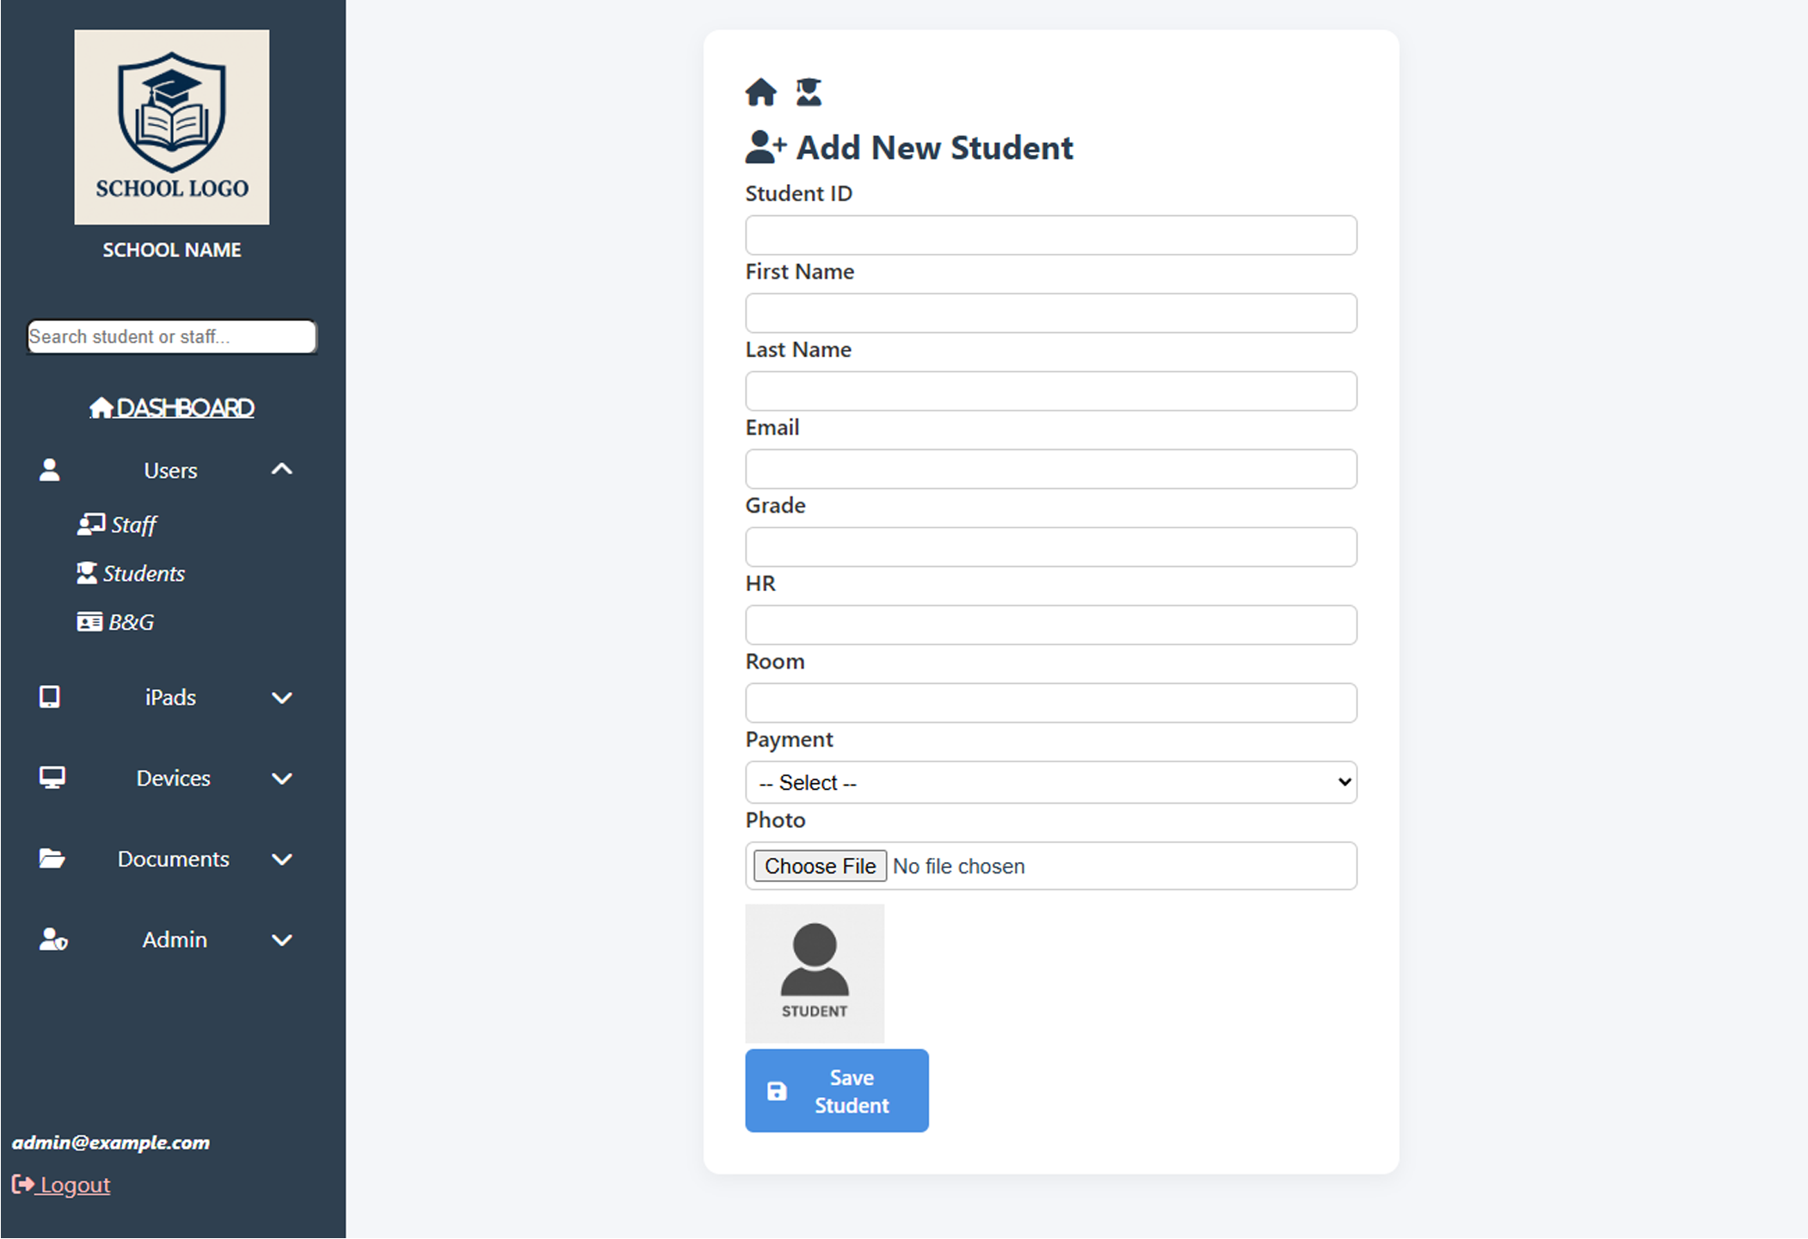Click the student graduate breadcrumb icon
The height and width of the screenshot is (1239, 1808).
[x=809, y=92]
